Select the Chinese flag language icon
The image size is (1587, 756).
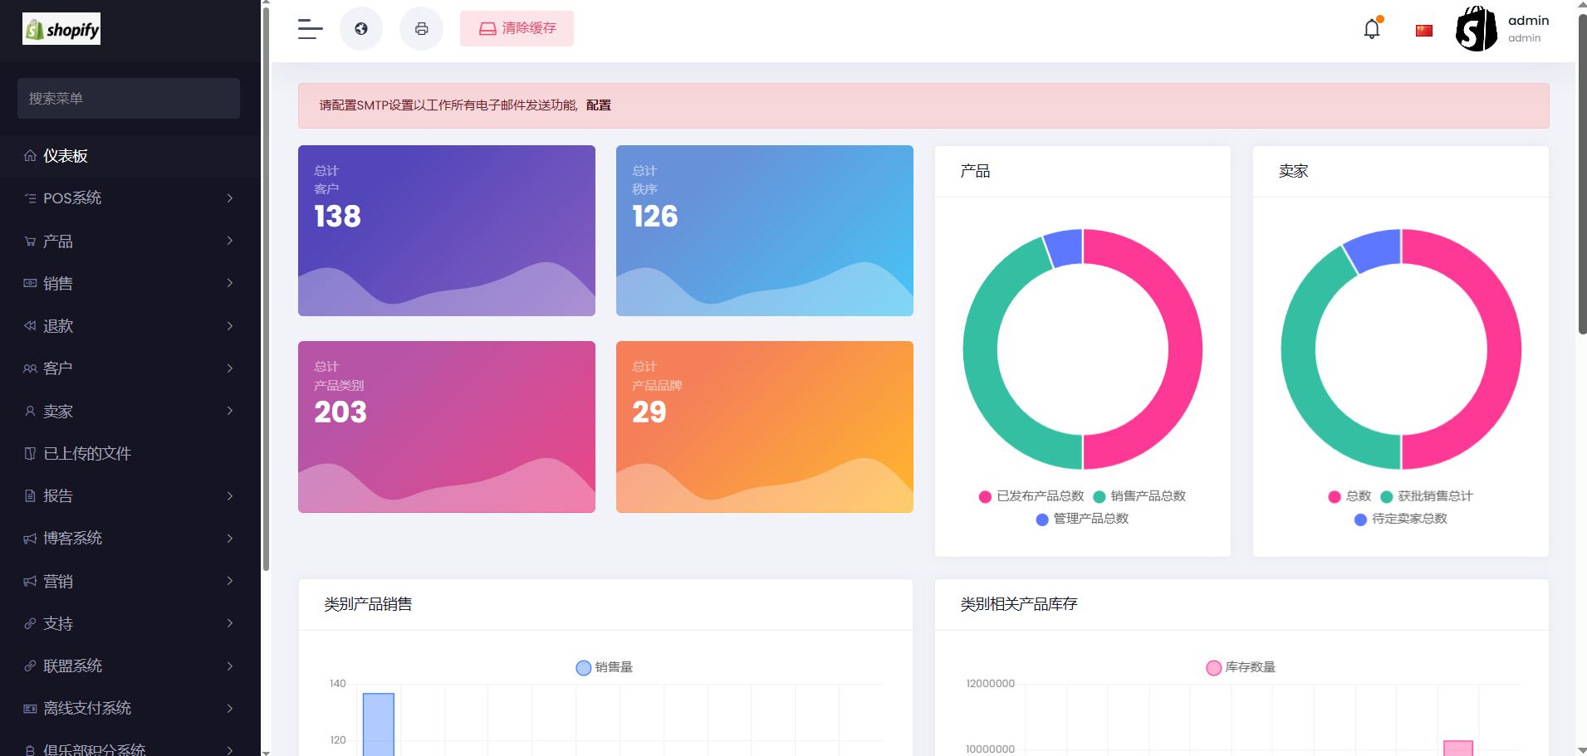coord(1424,31)
